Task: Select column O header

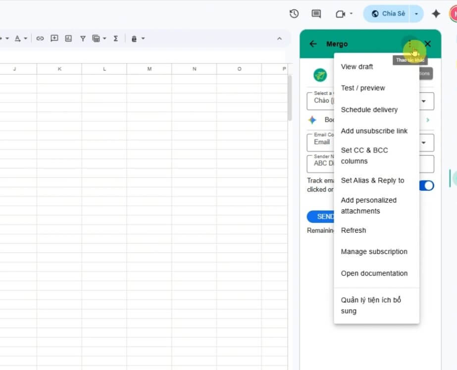Action: click(x=239, y=69)
